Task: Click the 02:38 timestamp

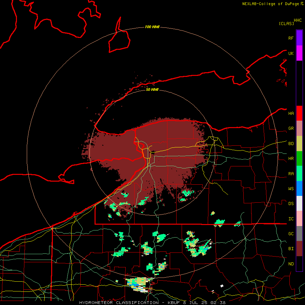Action: tap(219, 303)
